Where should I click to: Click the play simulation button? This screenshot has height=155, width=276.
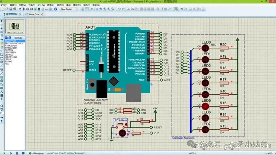click(4, 153)
